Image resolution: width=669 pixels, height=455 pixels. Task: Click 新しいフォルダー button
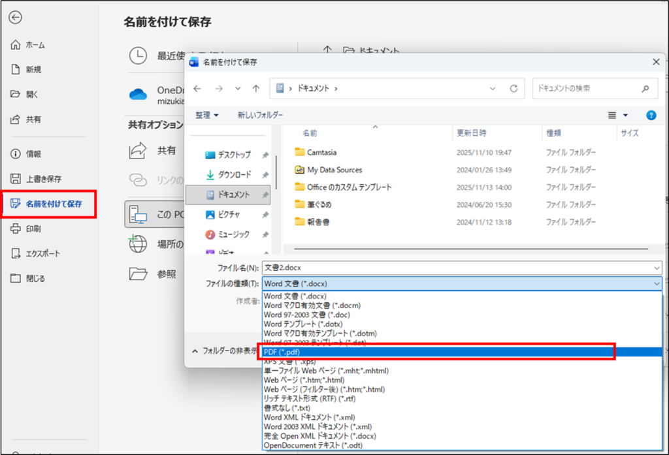(260, 115)
